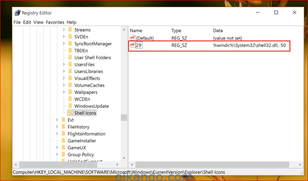Click the UsersLibraries folder icon
The height and width of the screenshot is (181, 308).
[70, 71]
